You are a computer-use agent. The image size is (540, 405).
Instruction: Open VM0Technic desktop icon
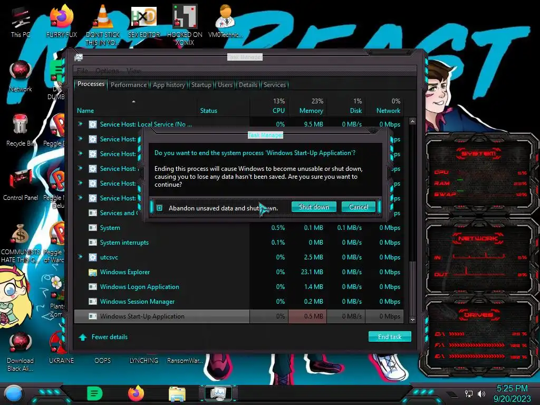[225, 21]
